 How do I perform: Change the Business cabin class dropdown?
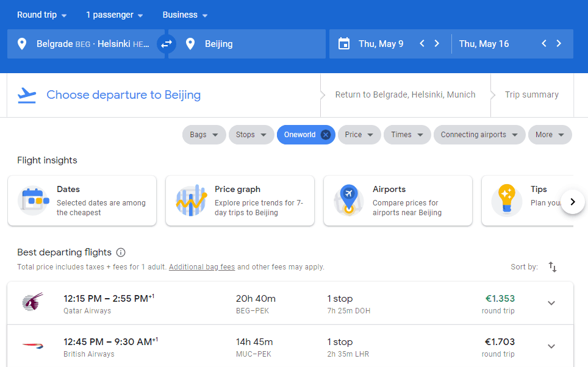[185, 15]
